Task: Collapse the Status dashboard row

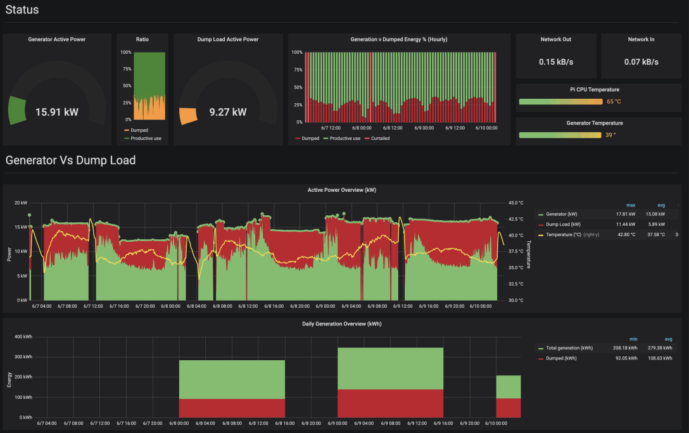Action: coord(22,9)
